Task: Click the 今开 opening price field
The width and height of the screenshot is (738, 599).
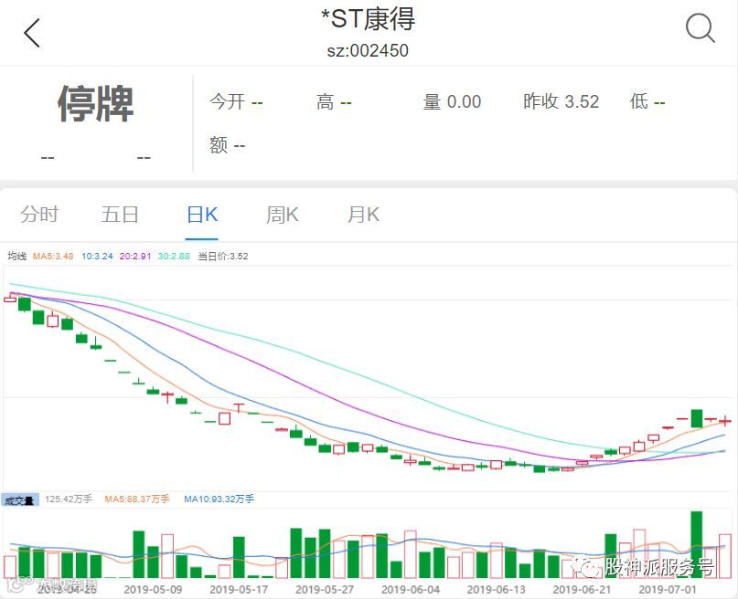Action: [x=236, y=101]
